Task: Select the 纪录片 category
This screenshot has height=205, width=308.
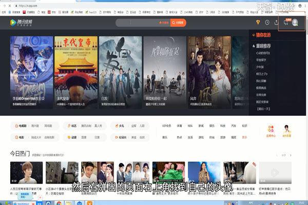Action: tap(121, 137)
